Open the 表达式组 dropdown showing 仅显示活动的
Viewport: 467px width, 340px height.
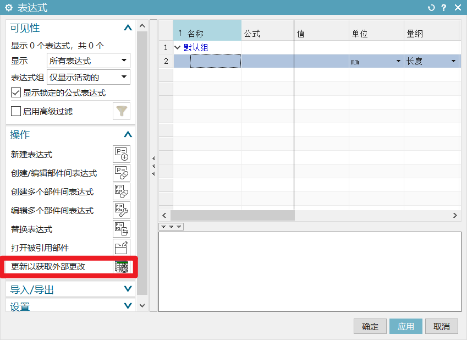tap(89, 77)
